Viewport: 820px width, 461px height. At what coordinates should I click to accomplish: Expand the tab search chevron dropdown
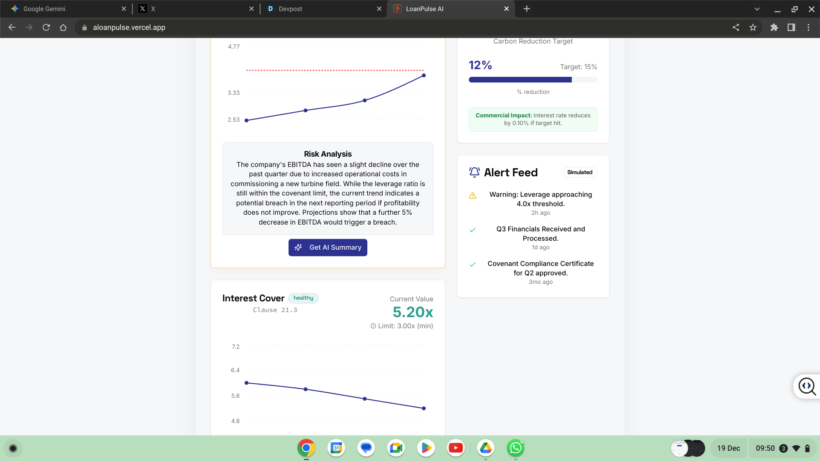coord(757,9)
